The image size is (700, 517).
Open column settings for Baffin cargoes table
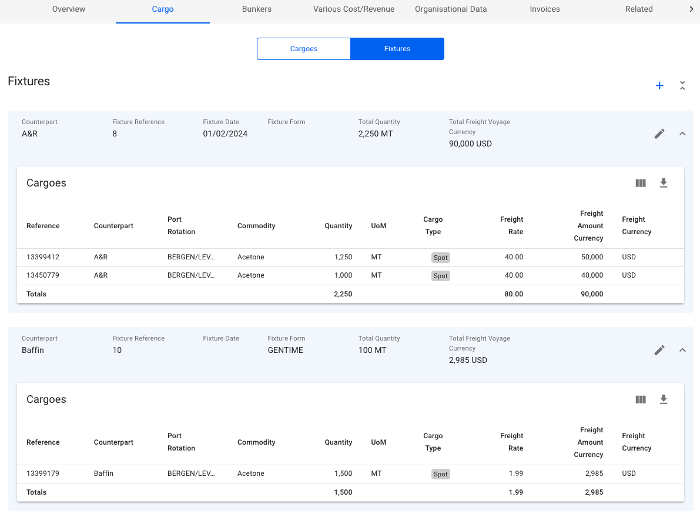pyautogui.click(x=641, y=400)
